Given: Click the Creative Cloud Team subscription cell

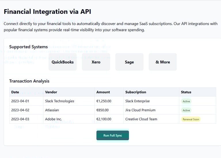Looking at the screenshot, I should click(151, 119).
